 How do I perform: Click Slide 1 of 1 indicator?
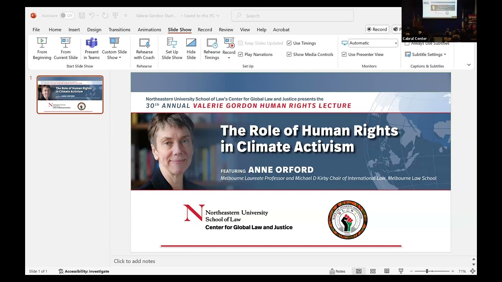(x=38, y=271)
